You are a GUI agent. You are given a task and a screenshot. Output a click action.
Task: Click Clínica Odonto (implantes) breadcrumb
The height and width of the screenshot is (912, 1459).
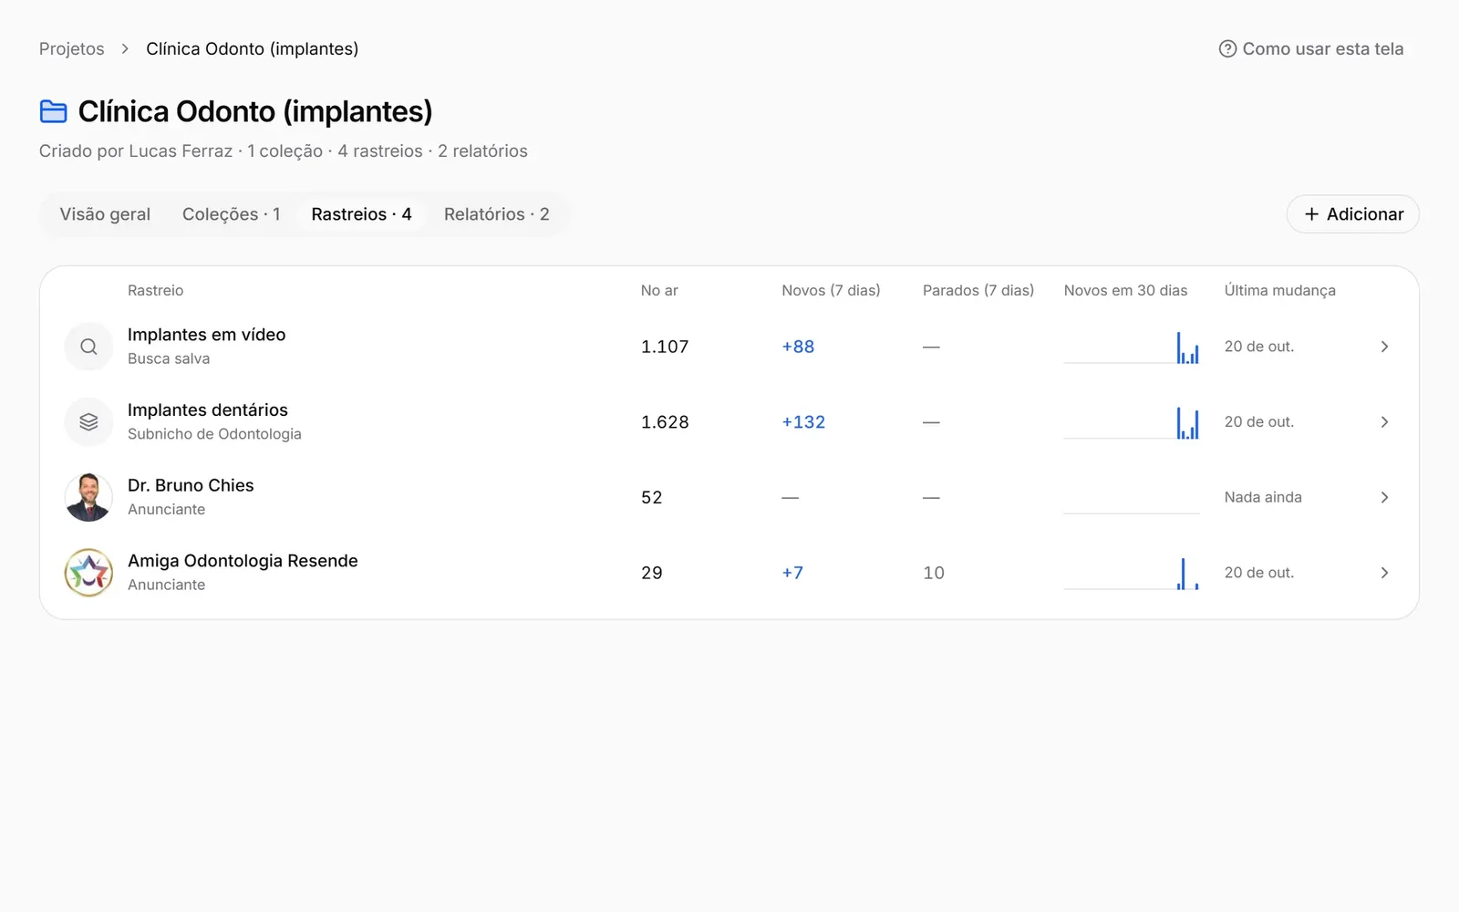click(x=253, y=49)
